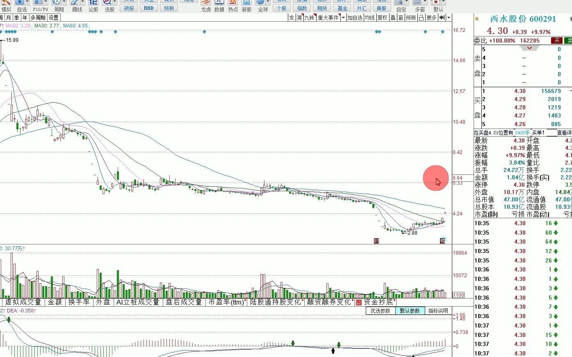The image size is (572, 357).
Task: Click the BBD button
Action: [149, 8]
